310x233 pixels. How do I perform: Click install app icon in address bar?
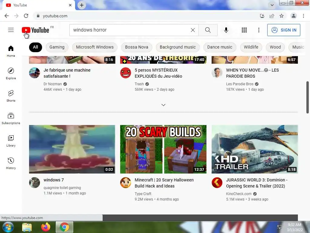[x=262, y=16]
